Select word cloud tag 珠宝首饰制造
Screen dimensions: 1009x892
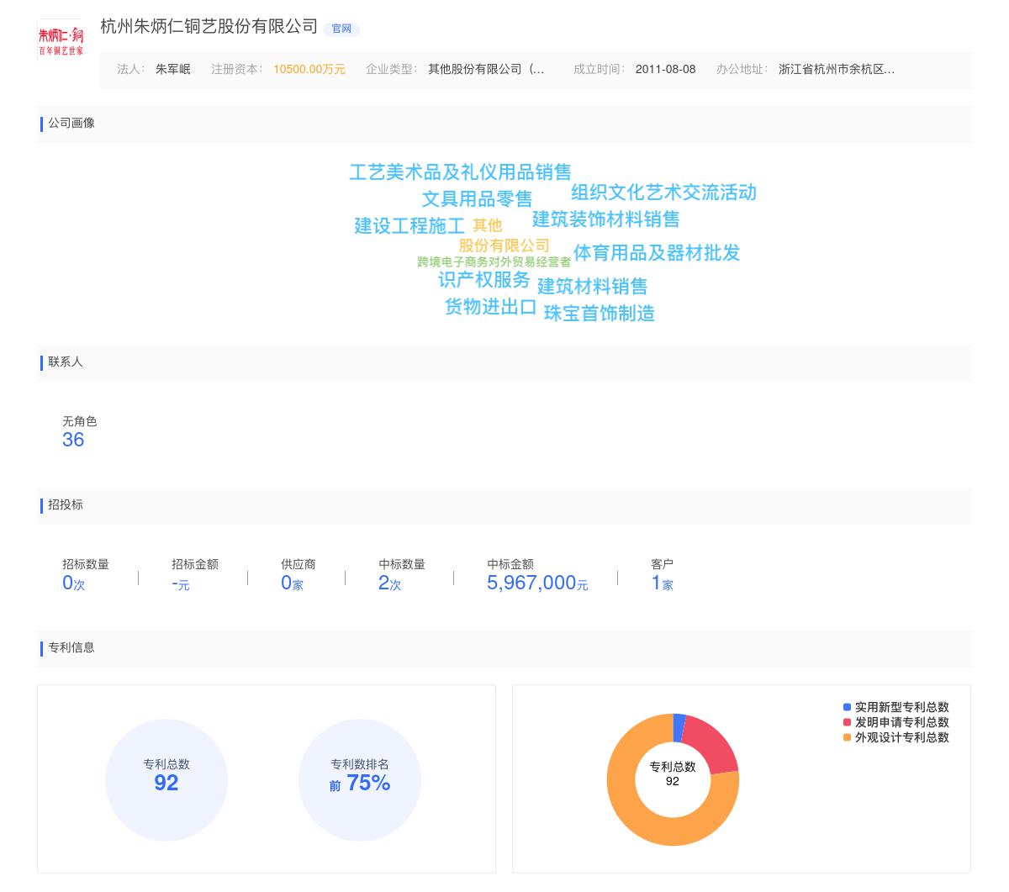pyautogui.click(x=600, y=314)
